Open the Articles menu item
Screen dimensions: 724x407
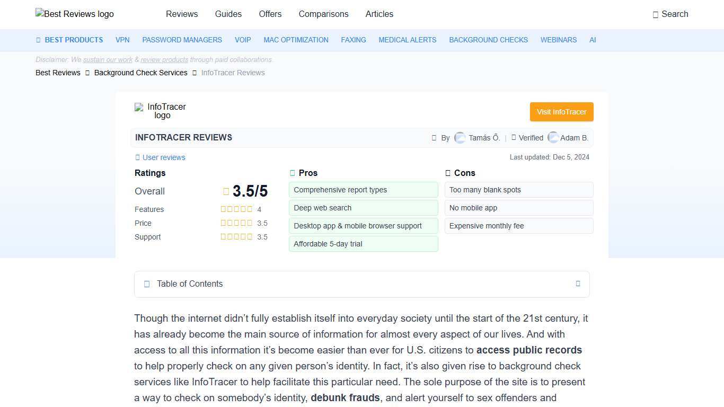(x=379, y=14)
